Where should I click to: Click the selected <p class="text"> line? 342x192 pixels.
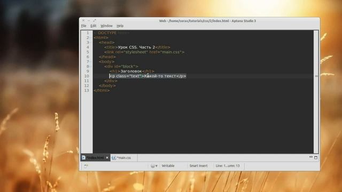click(147, 76)
